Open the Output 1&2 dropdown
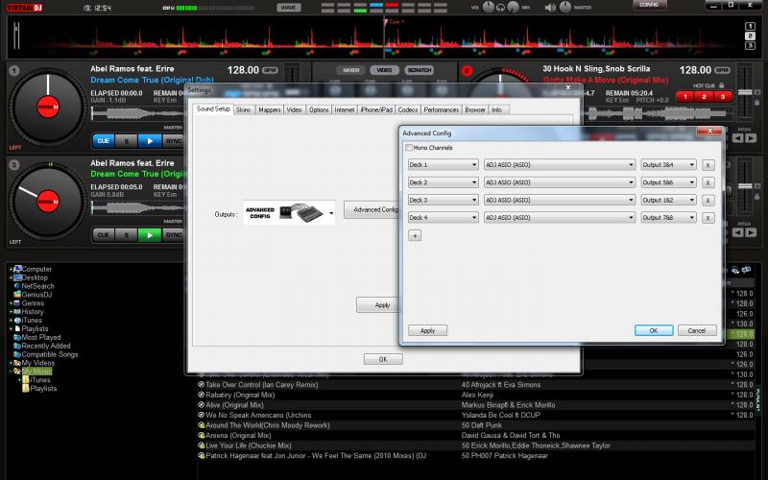This screenshot has width=768, height=480. point(668,201)
